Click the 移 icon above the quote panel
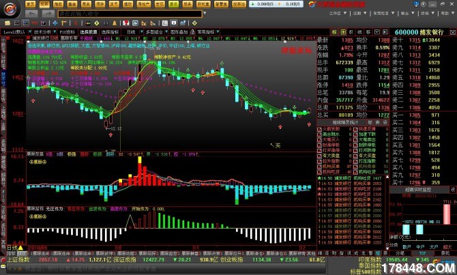The height and width of the screenshot is (275, 457). (368, 32)
